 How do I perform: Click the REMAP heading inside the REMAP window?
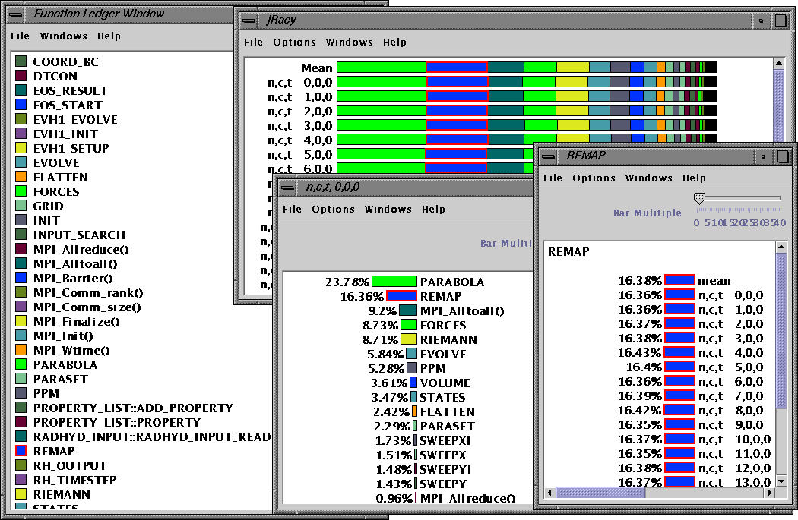(568, 251)
